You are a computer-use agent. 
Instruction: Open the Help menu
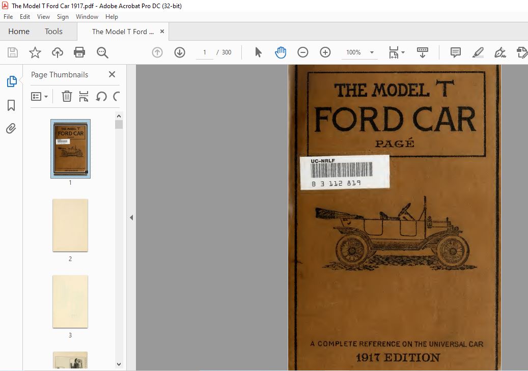click(x=112, y=16)
